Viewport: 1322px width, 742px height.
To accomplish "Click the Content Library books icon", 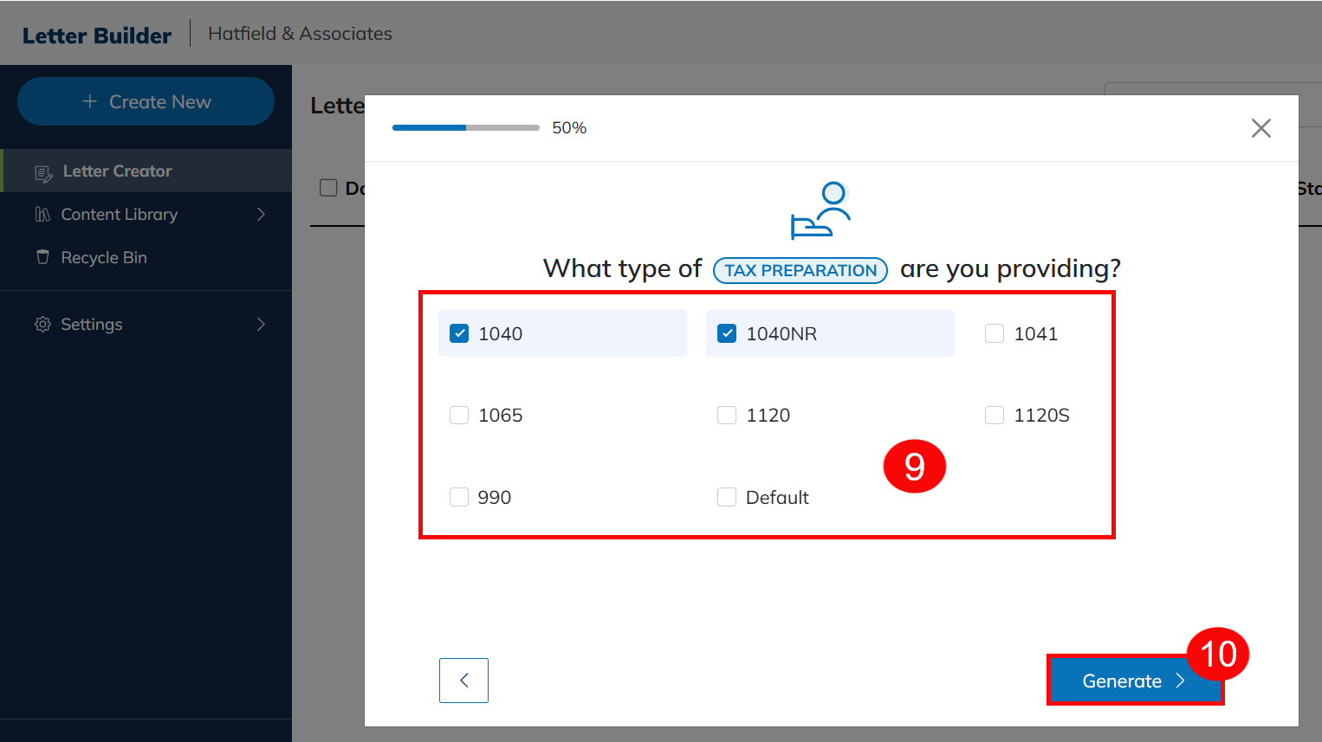I will click(x=42, y=215).
